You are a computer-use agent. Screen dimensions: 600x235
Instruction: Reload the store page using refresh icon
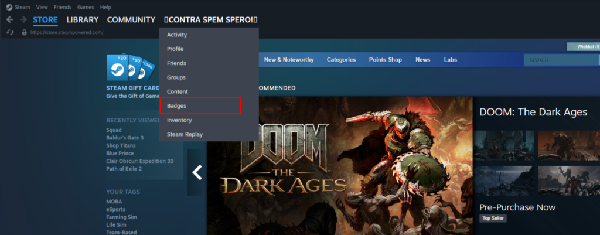(11, 33)
